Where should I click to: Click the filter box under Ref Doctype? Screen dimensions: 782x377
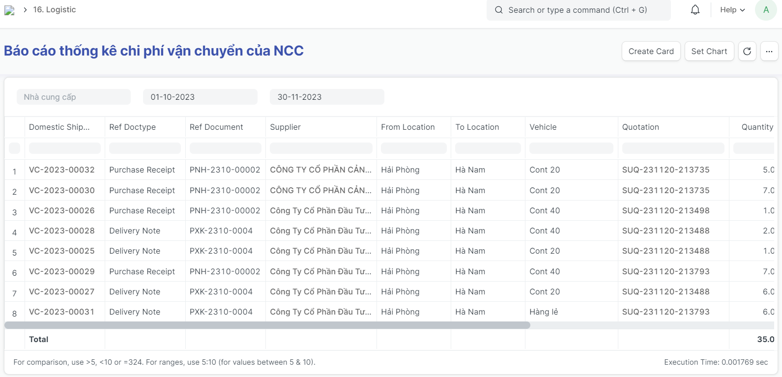coord(145,148)
